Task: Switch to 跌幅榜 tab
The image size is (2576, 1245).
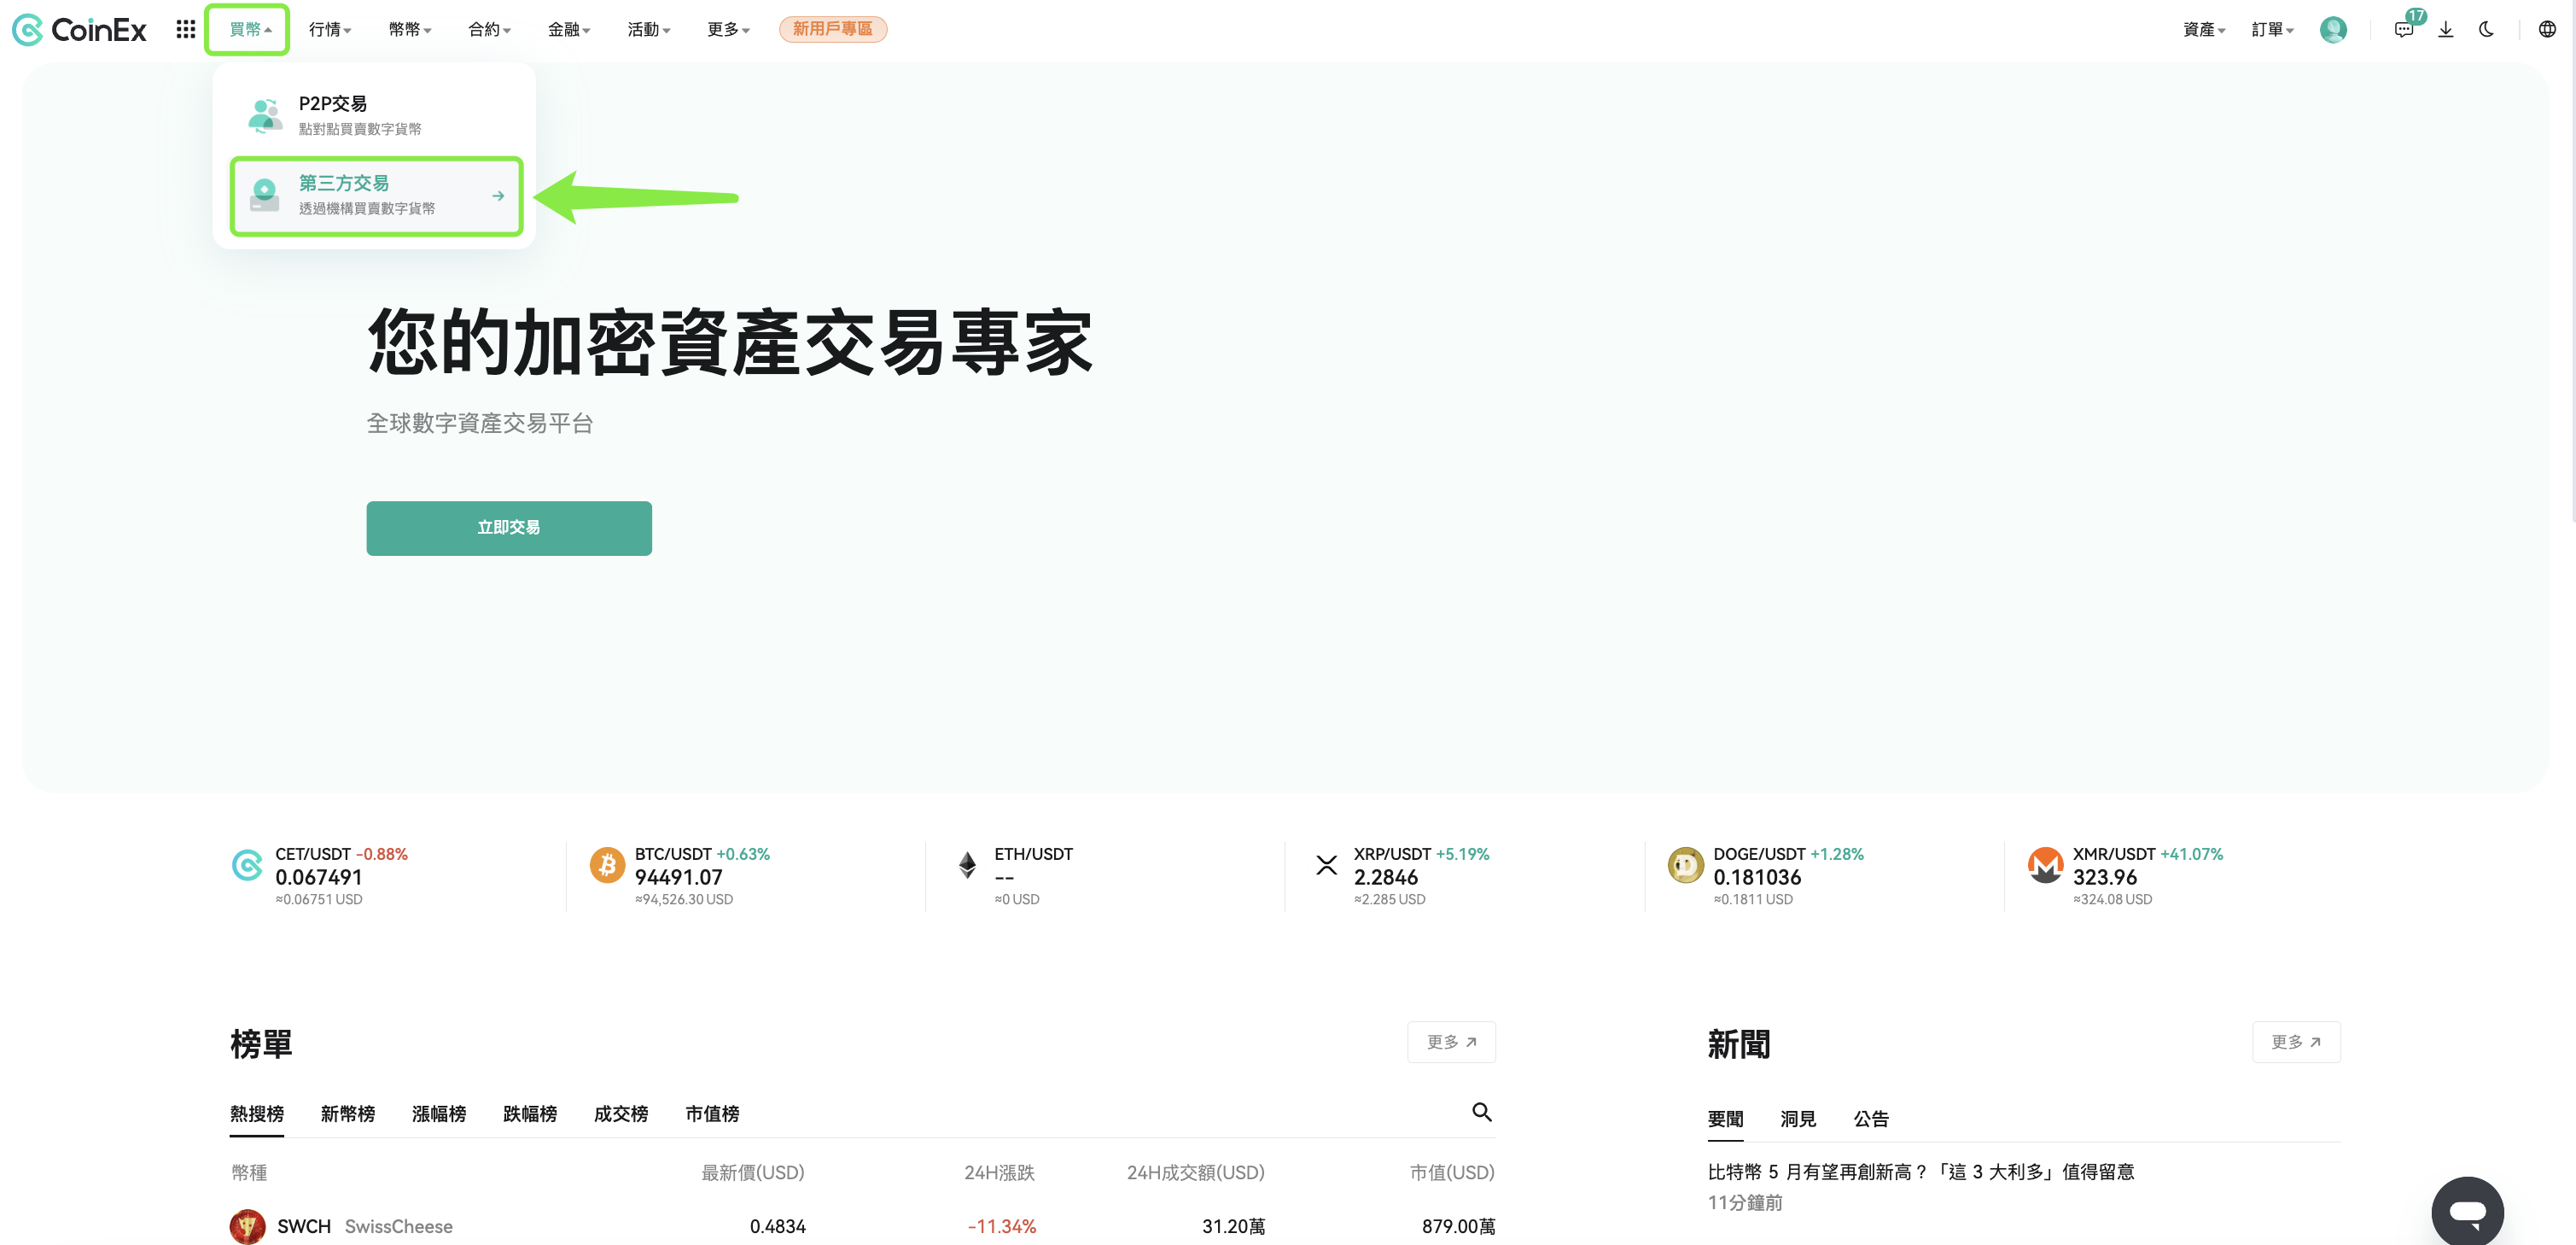Action: point(530,1113)
